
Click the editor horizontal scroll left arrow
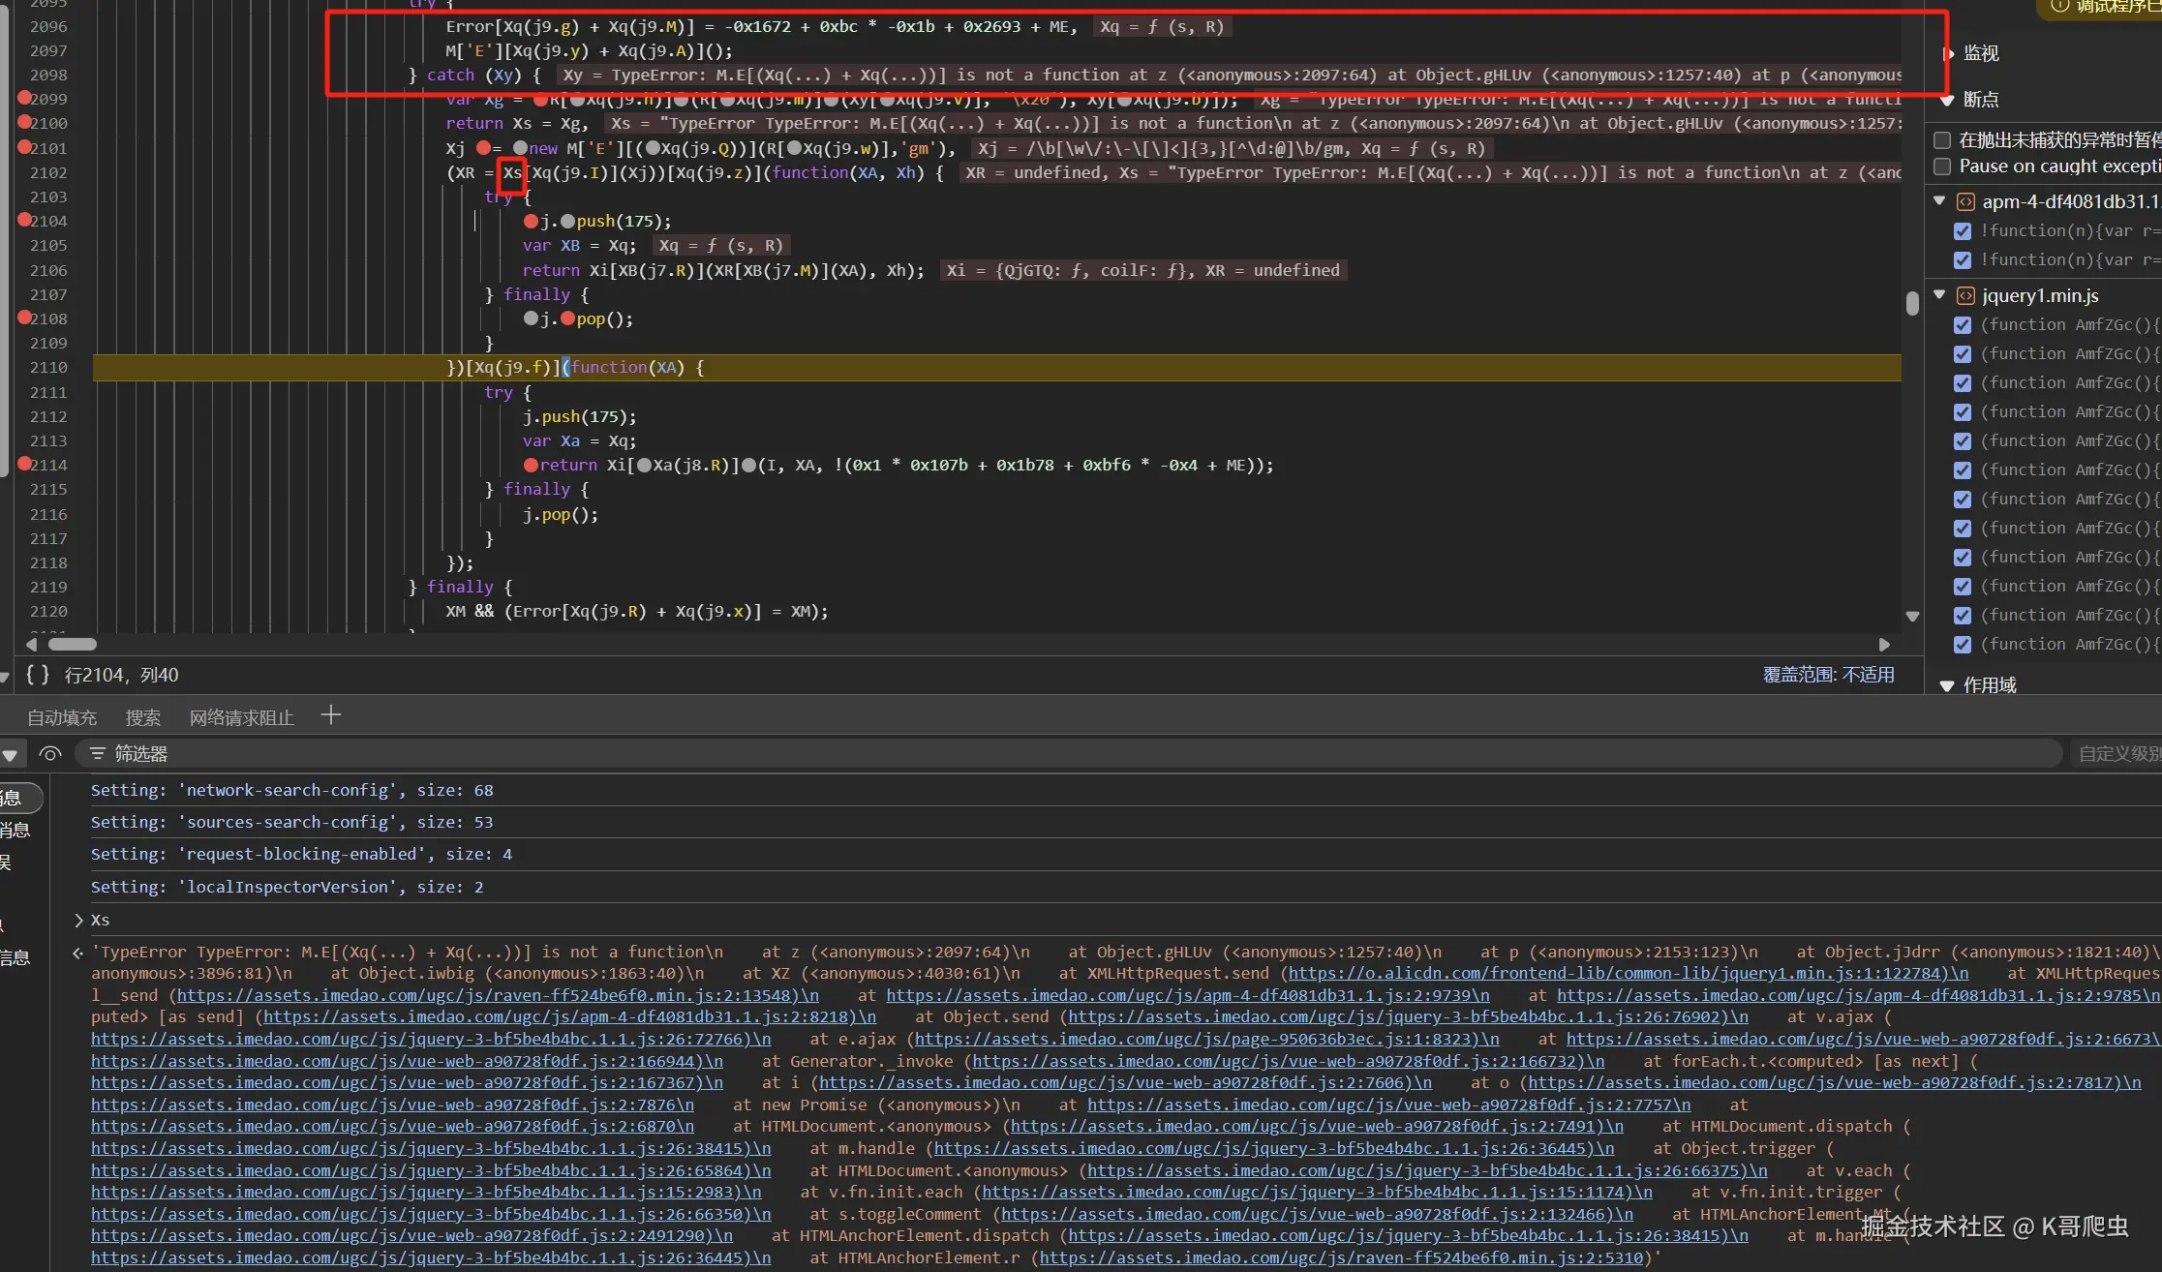(32, 644)
